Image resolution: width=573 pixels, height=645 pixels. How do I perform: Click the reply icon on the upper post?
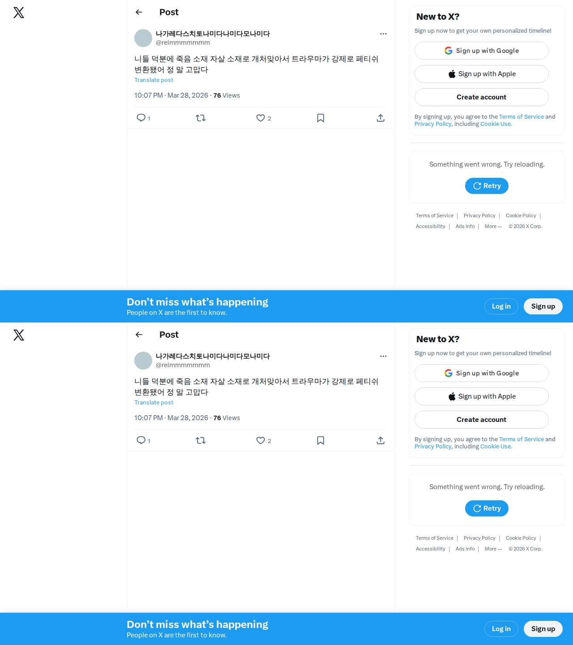(x=141, y=118)
